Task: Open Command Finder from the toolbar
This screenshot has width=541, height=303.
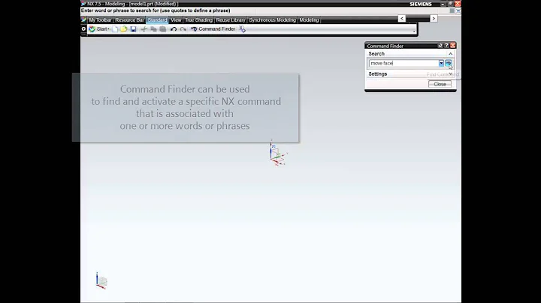Action: (x=213, y=29)
